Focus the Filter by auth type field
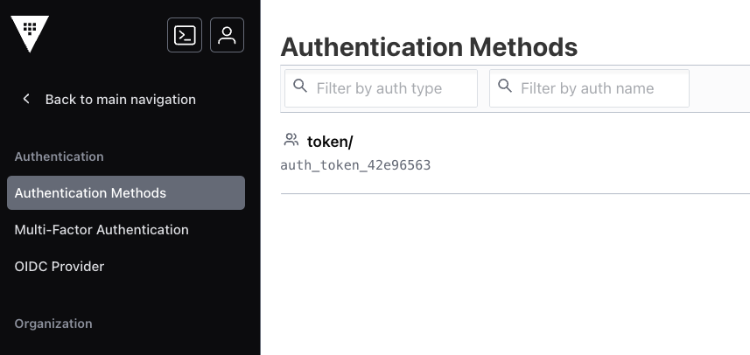 [x=389, y=88]
